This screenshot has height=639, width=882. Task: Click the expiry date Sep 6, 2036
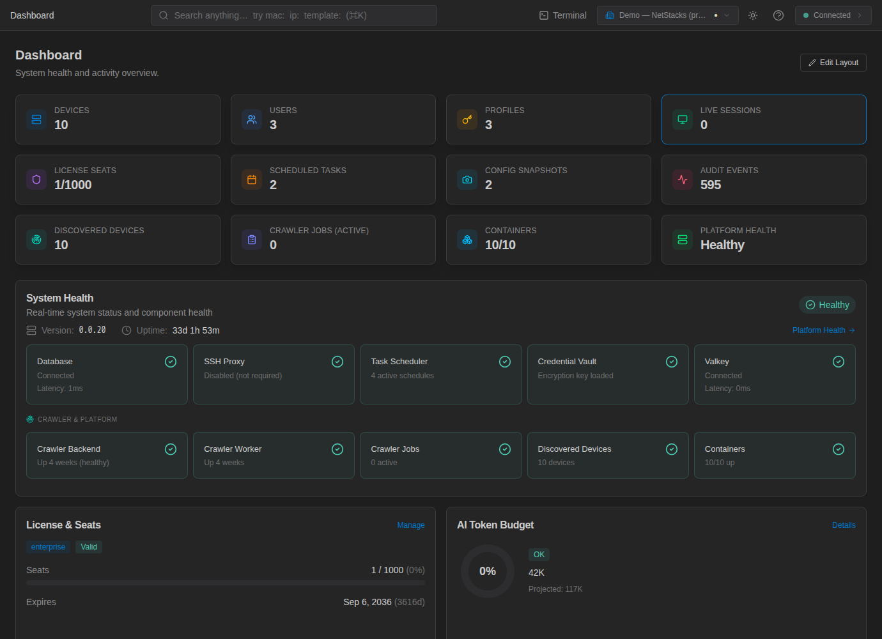[x=367, y=602]
